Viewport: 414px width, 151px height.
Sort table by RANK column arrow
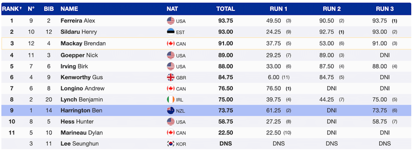21,8
